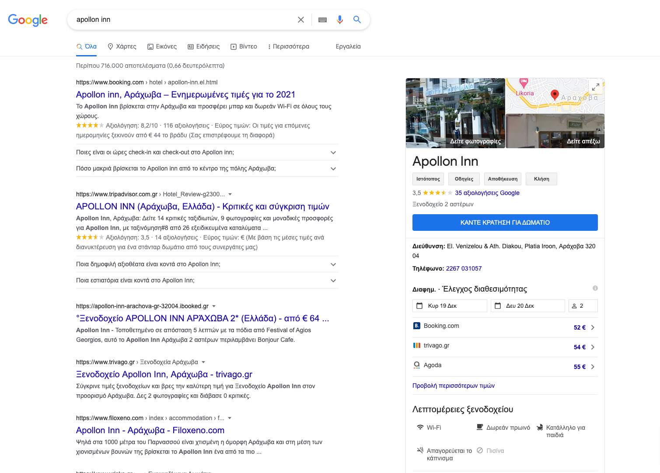Image resolution: width=660 pixels, height=473 pixels.
Task: Open dropdown arrow next to tripadvisor URL
Action: [230, 194]
